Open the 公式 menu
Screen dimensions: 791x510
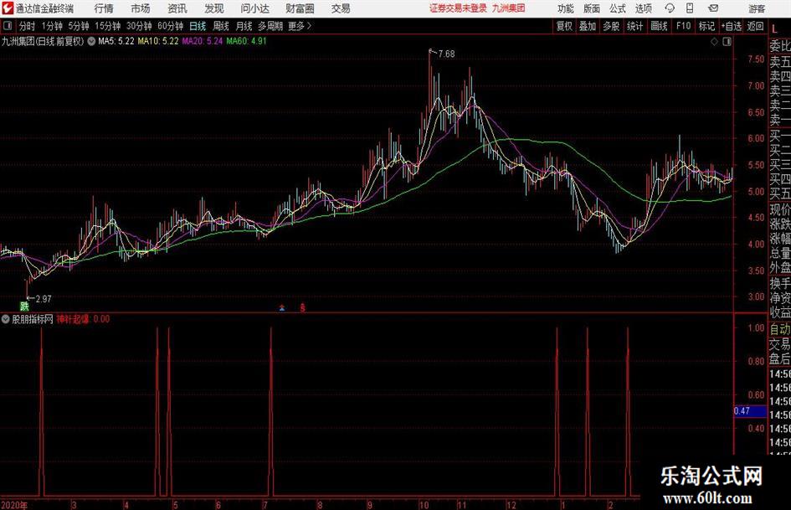pyautogui.click(x=618, y=8)
